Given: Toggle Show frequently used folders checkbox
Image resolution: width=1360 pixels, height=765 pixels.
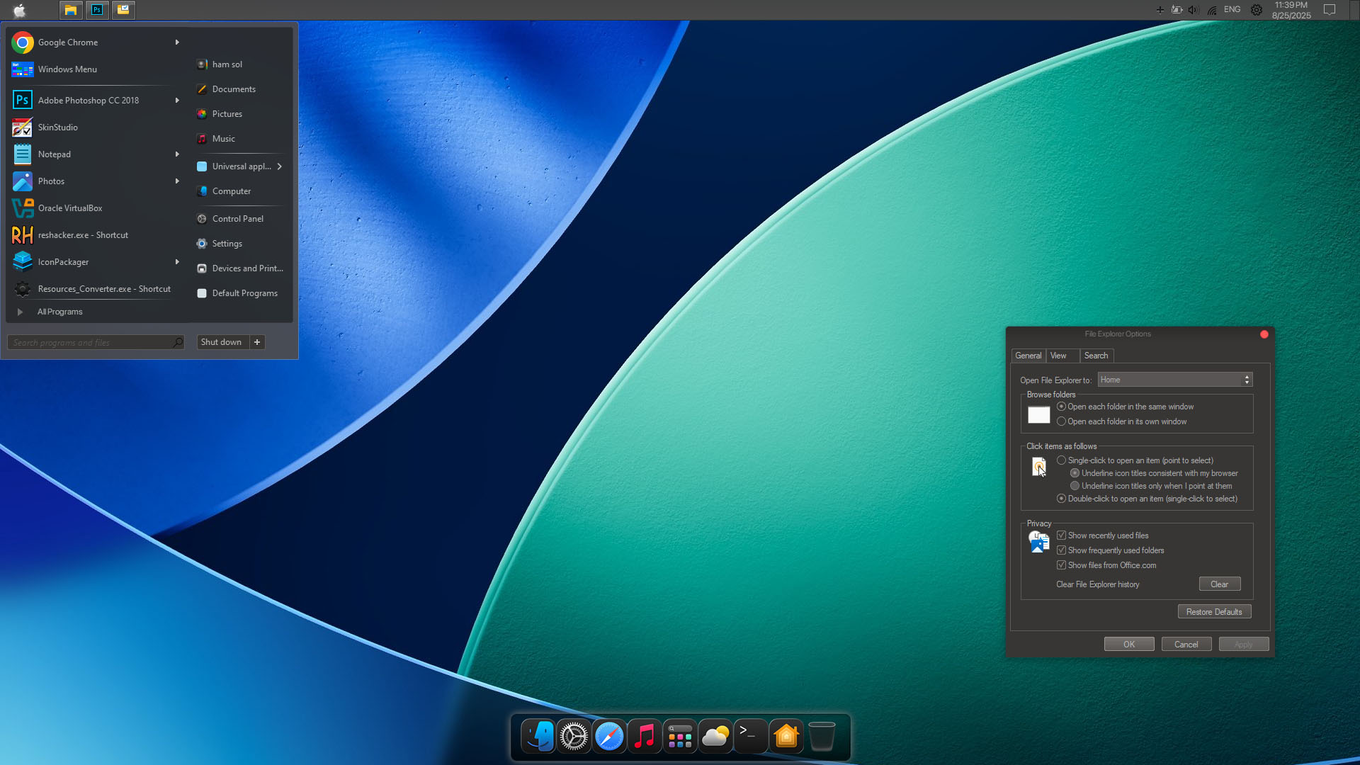Looking at the screenshot, I should click(1061, 550).
